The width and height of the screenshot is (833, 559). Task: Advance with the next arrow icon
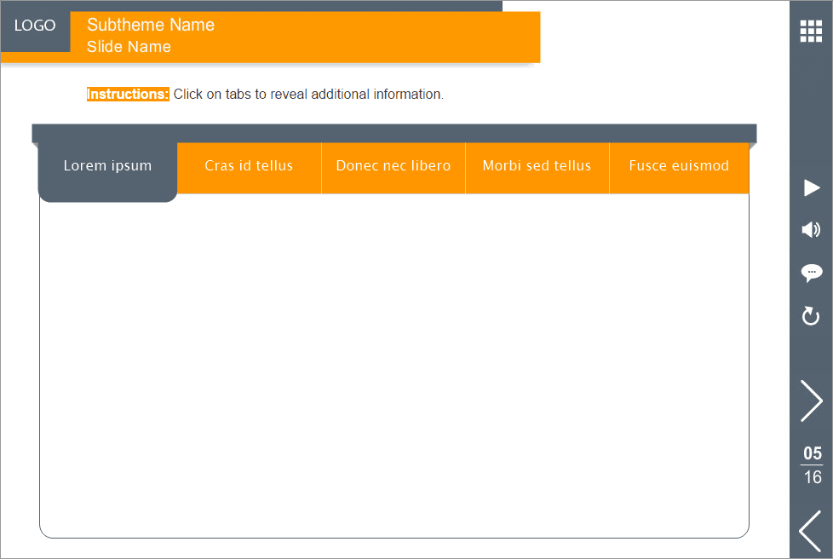[811, 401]
